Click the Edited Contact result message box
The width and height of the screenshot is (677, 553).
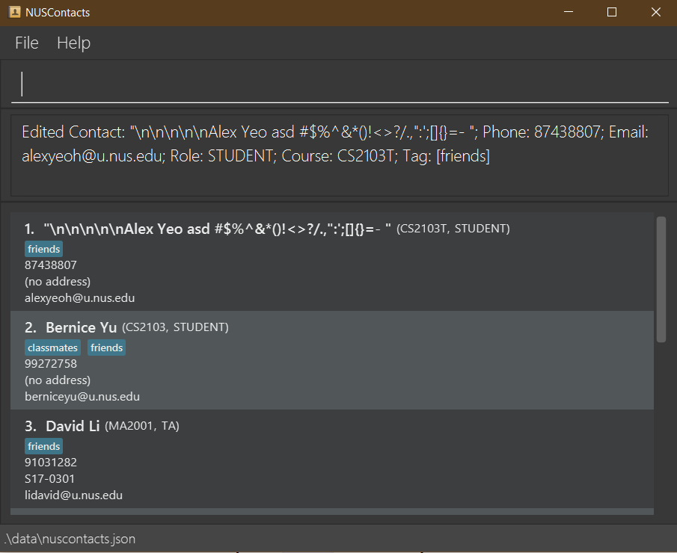tap(340, 155)
